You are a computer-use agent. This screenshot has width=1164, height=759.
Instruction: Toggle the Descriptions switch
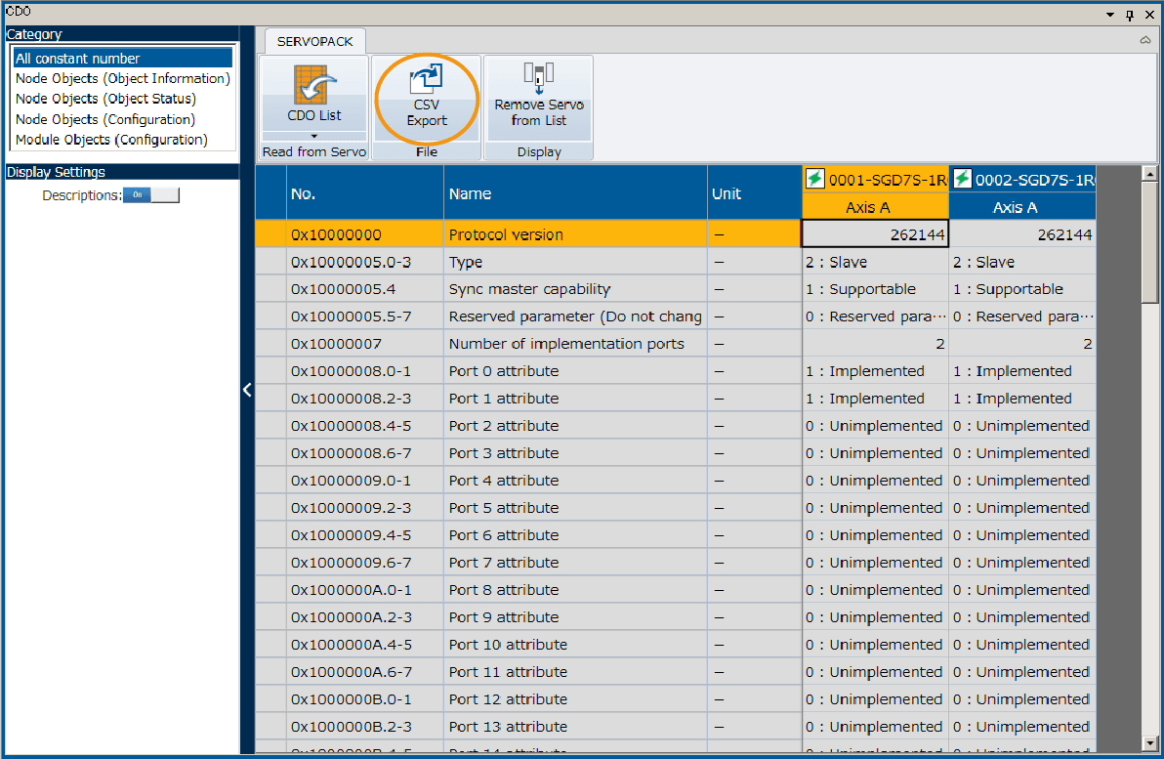point(150,195)
